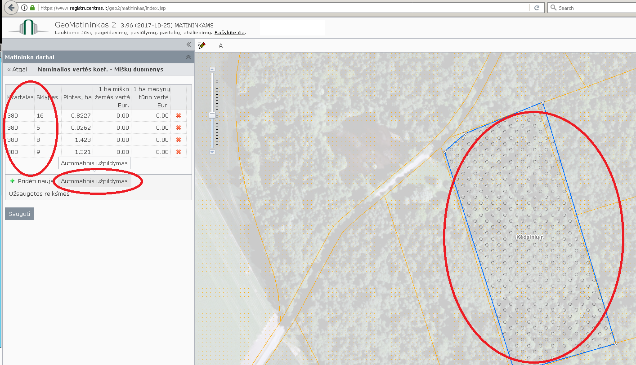Click the Sklypas cell with value 8

(47, 140)
